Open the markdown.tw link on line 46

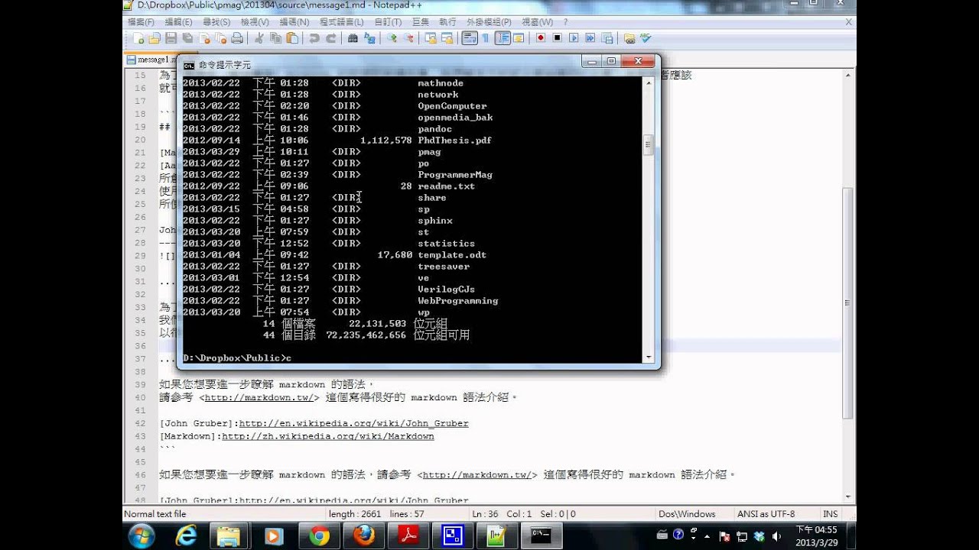click(x=477, y=474)
